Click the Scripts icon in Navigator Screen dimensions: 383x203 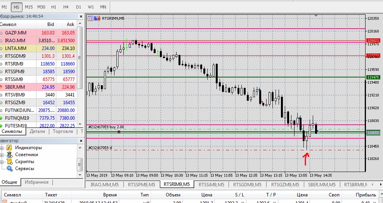(x=10, y=162)
